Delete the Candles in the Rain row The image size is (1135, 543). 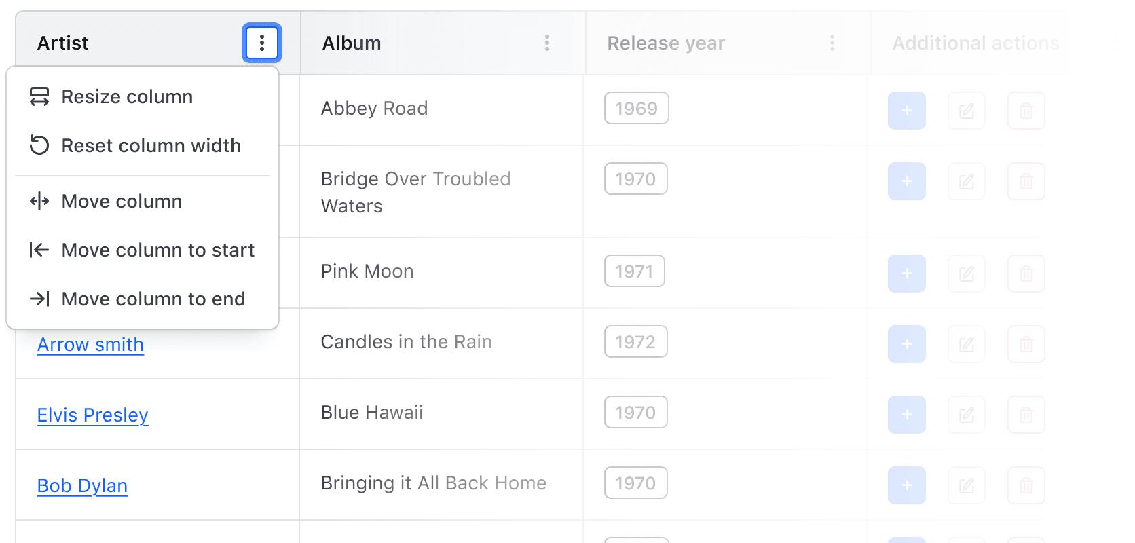pos(1026,344)
